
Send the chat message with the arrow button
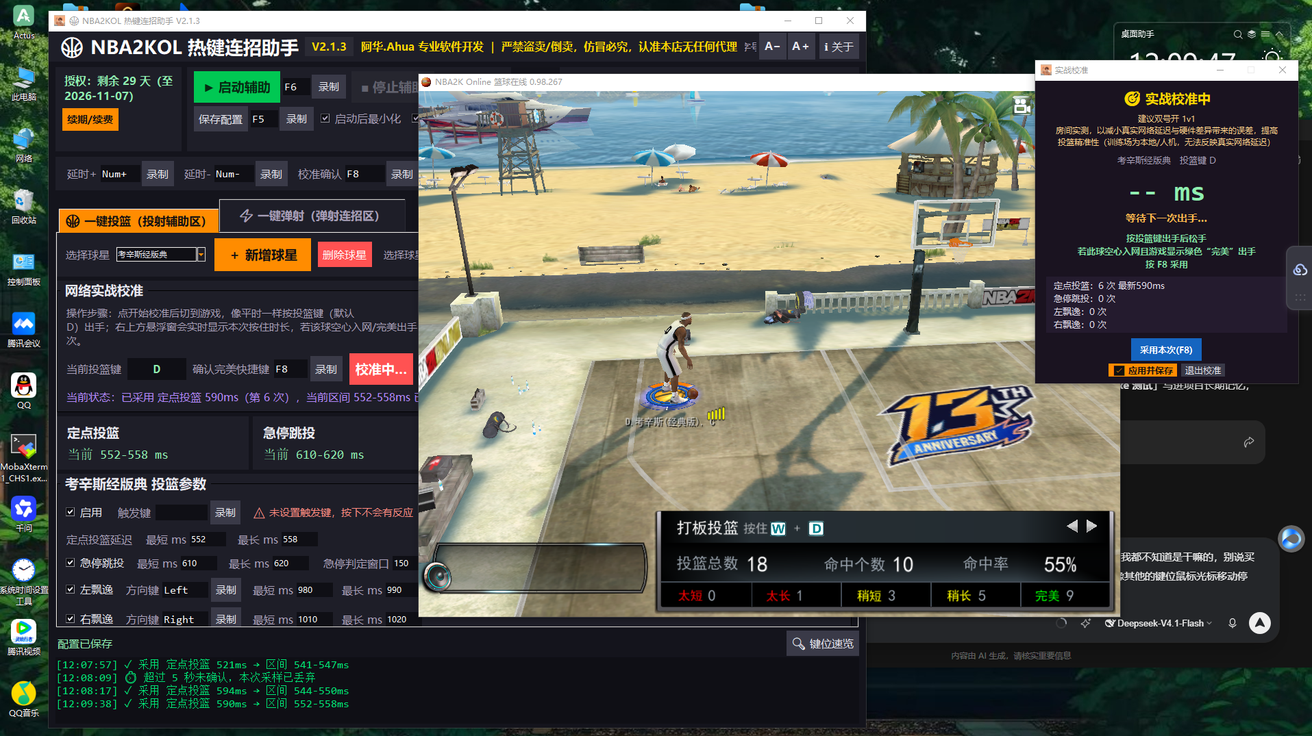pos(1260,623)
